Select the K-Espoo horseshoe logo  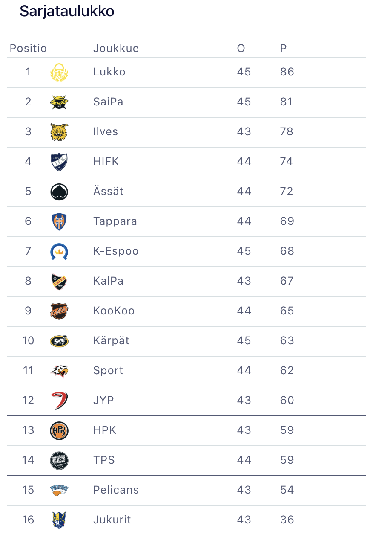click(59, 251)
